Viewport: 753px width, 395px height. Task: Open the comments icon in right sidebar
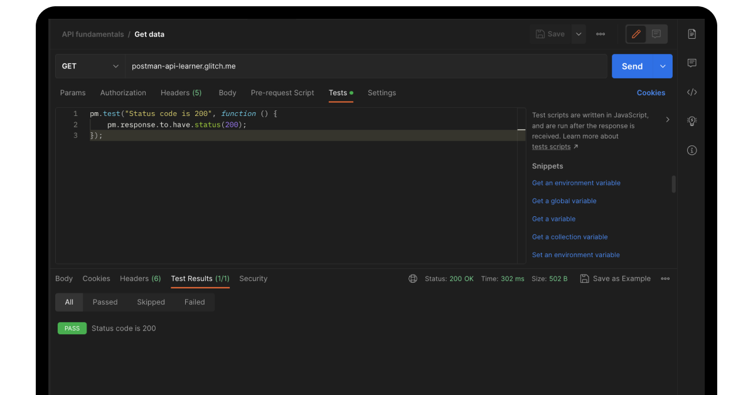click(692, 63)
